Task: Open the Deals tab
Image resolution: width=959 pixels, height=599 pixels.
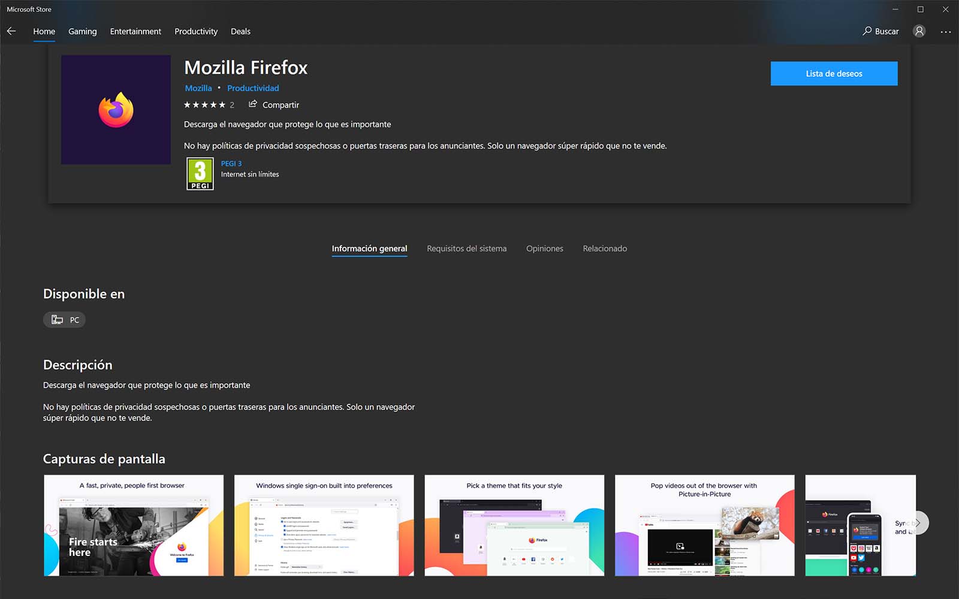Action: [240, 31]
